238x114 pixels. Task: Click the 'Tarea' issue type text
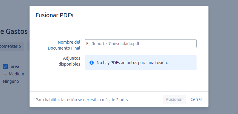point(14,66)
